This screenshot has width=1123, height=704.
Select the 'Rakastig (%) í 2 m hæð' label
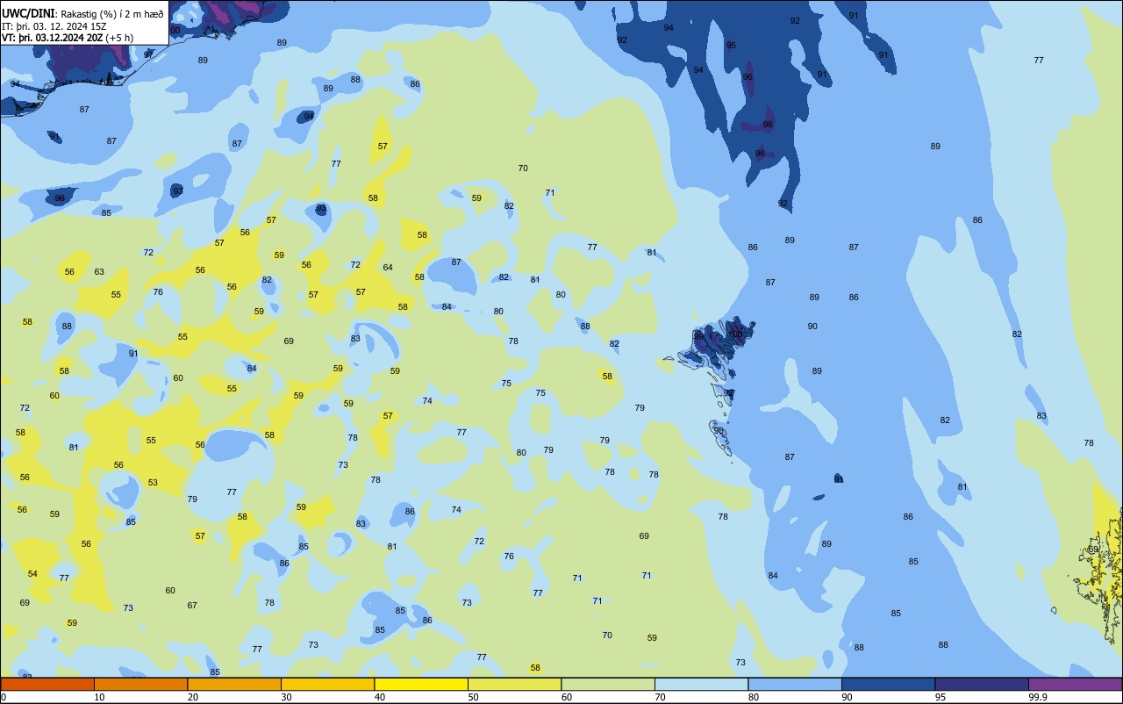pos(111,13)
